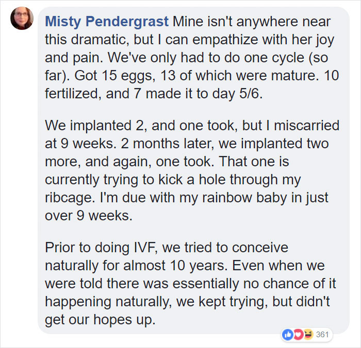Open Misty Pendergrast's profile picture
Image resolution: width=361 pixels, height=348 pixels.
pyautogui.click(x=22, y=19)
